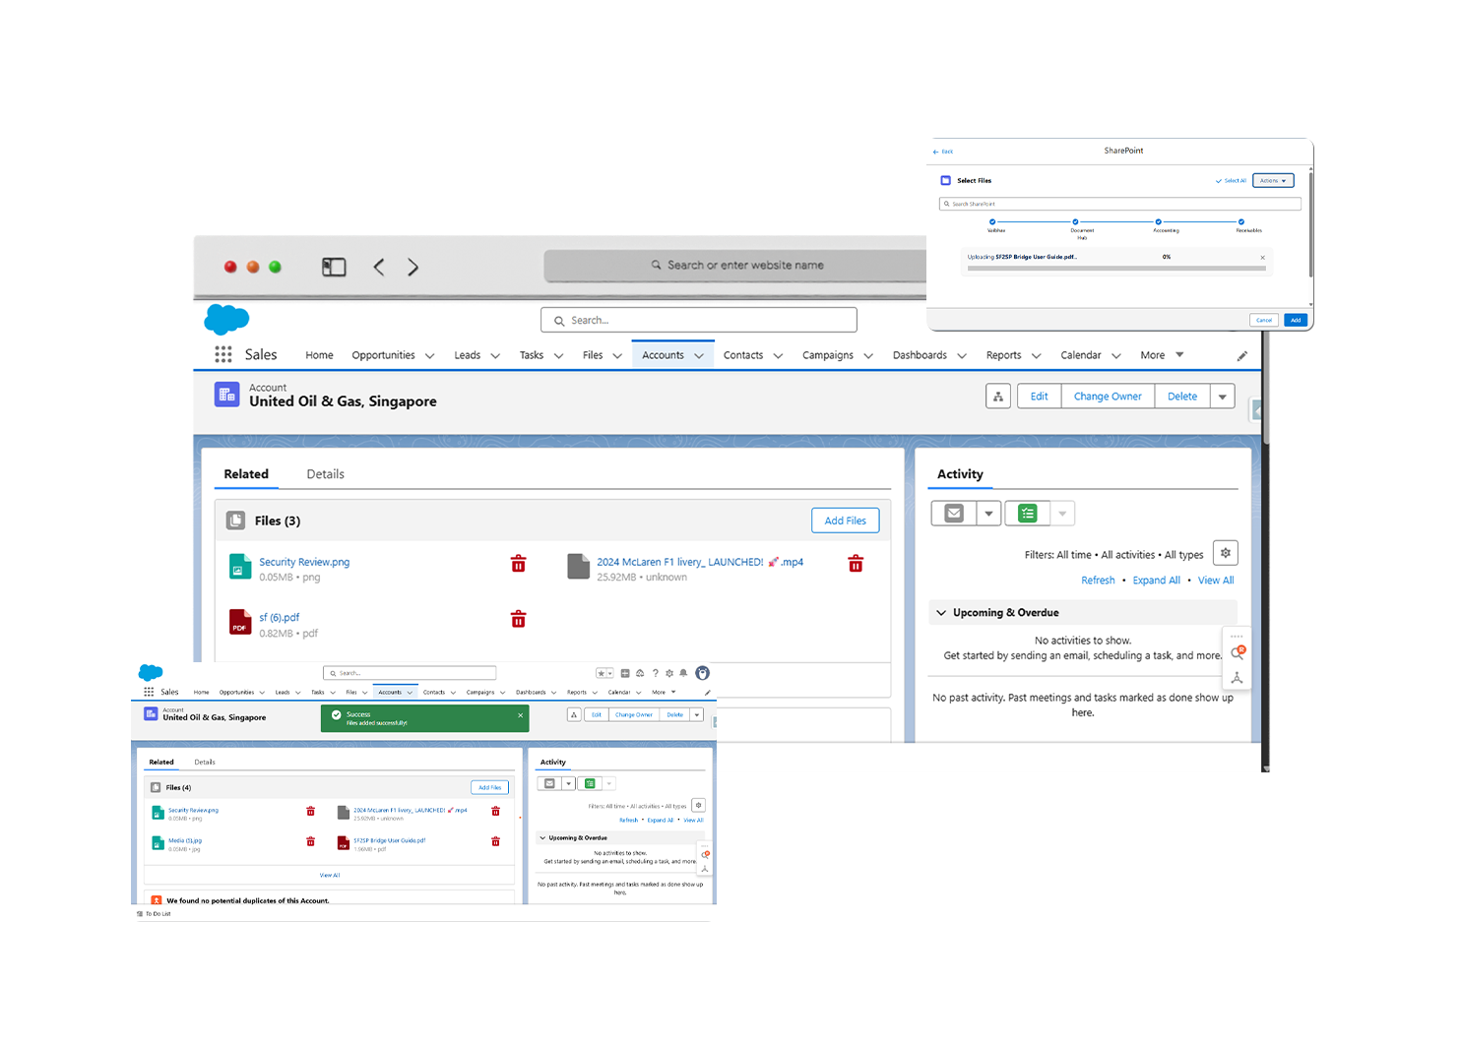Viewport: 1461px width, 1044px height.
Task: Open the Actions dropdown in SharePoint panel
Action: point(1273,180)
